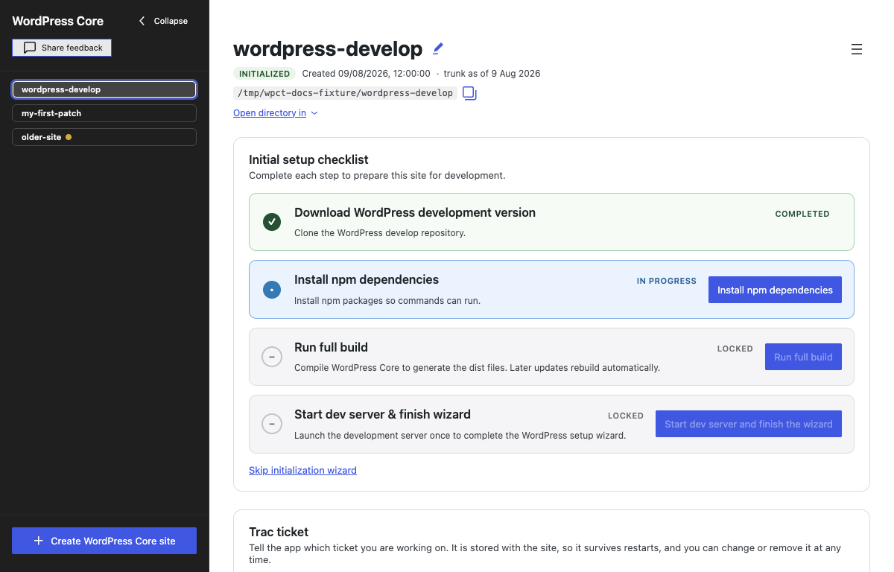Select older-site in sidebar
This screenshot has width=894, height=572.
click(x=104, y=137)
